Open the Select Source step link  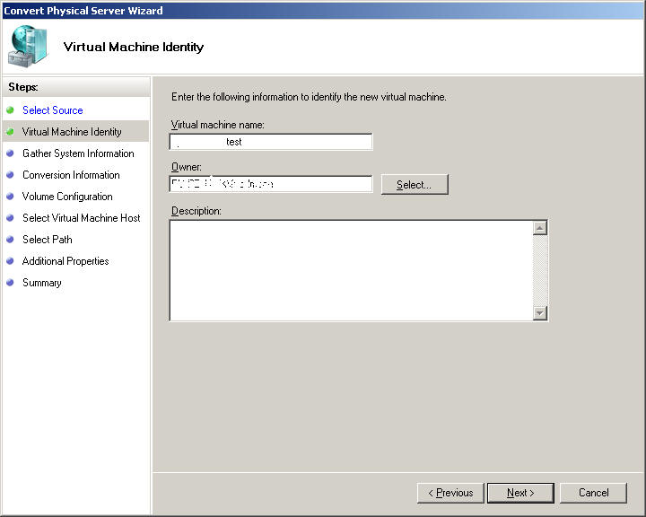click(52, 110)
